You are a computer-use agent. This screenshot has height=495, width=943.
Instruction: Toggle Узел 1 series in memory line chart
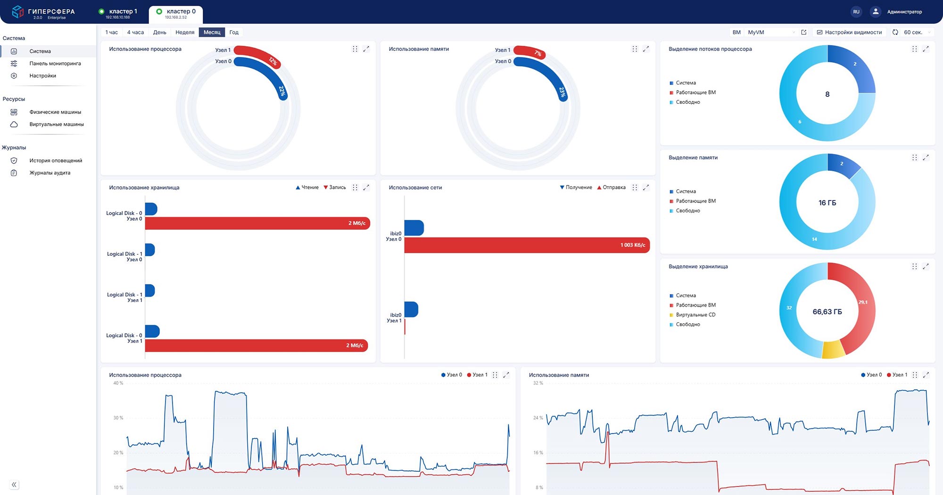point(897,375)
